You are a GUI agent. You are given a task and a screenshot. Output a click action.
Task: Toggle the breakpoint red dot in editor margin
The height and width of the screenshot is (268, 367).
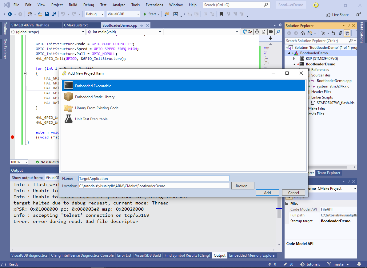[12, 137]
